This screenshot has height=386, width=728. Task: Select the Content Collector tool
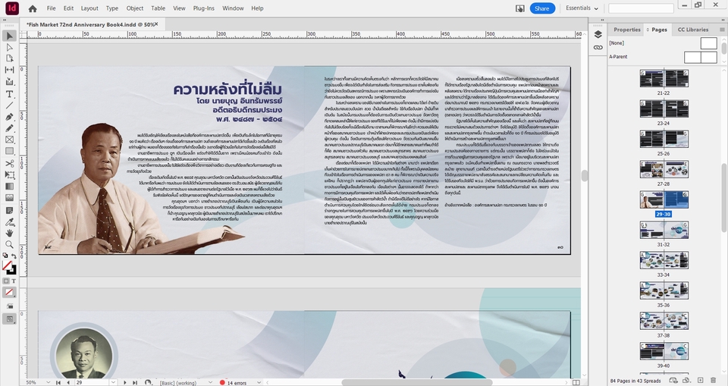click(x=10, y=81)
